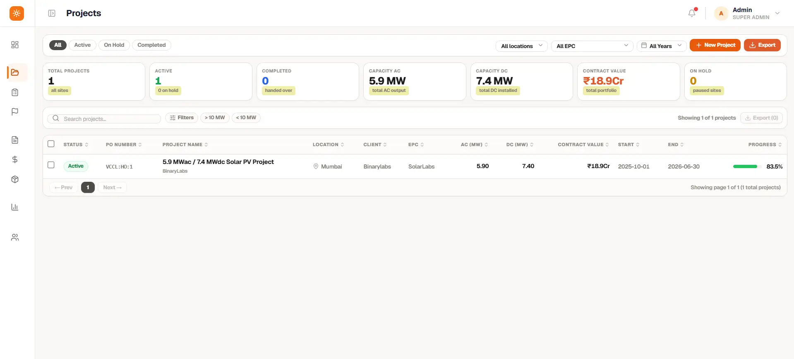Open the All EPC dropdown
Image resolution: width=794 pixels, height=359 pixels.
[592, 46]
